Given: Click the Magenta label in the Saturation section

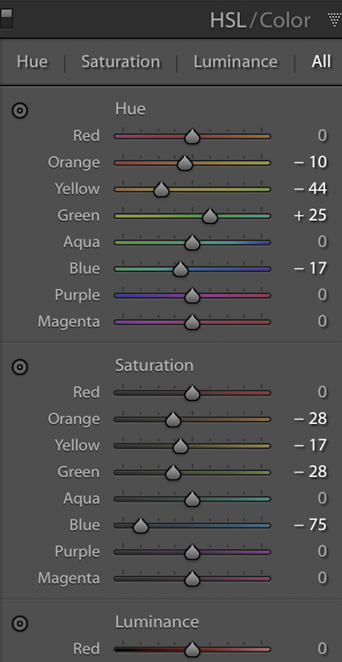Looking at the screenshot, I should pyautogui.click(x=69, y=578).
